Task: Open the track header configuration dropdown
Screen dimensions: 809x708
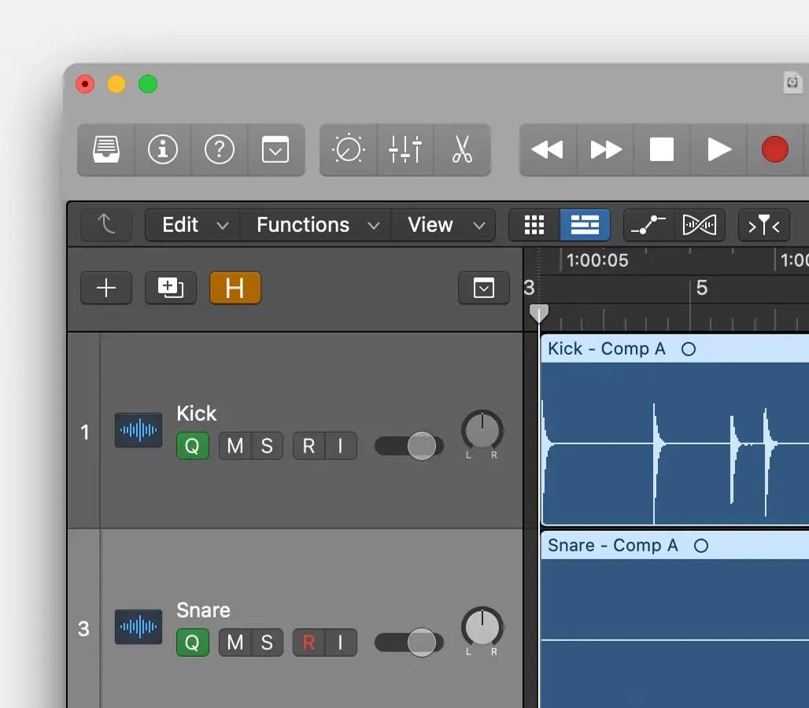Action: (x=484, y=288)
